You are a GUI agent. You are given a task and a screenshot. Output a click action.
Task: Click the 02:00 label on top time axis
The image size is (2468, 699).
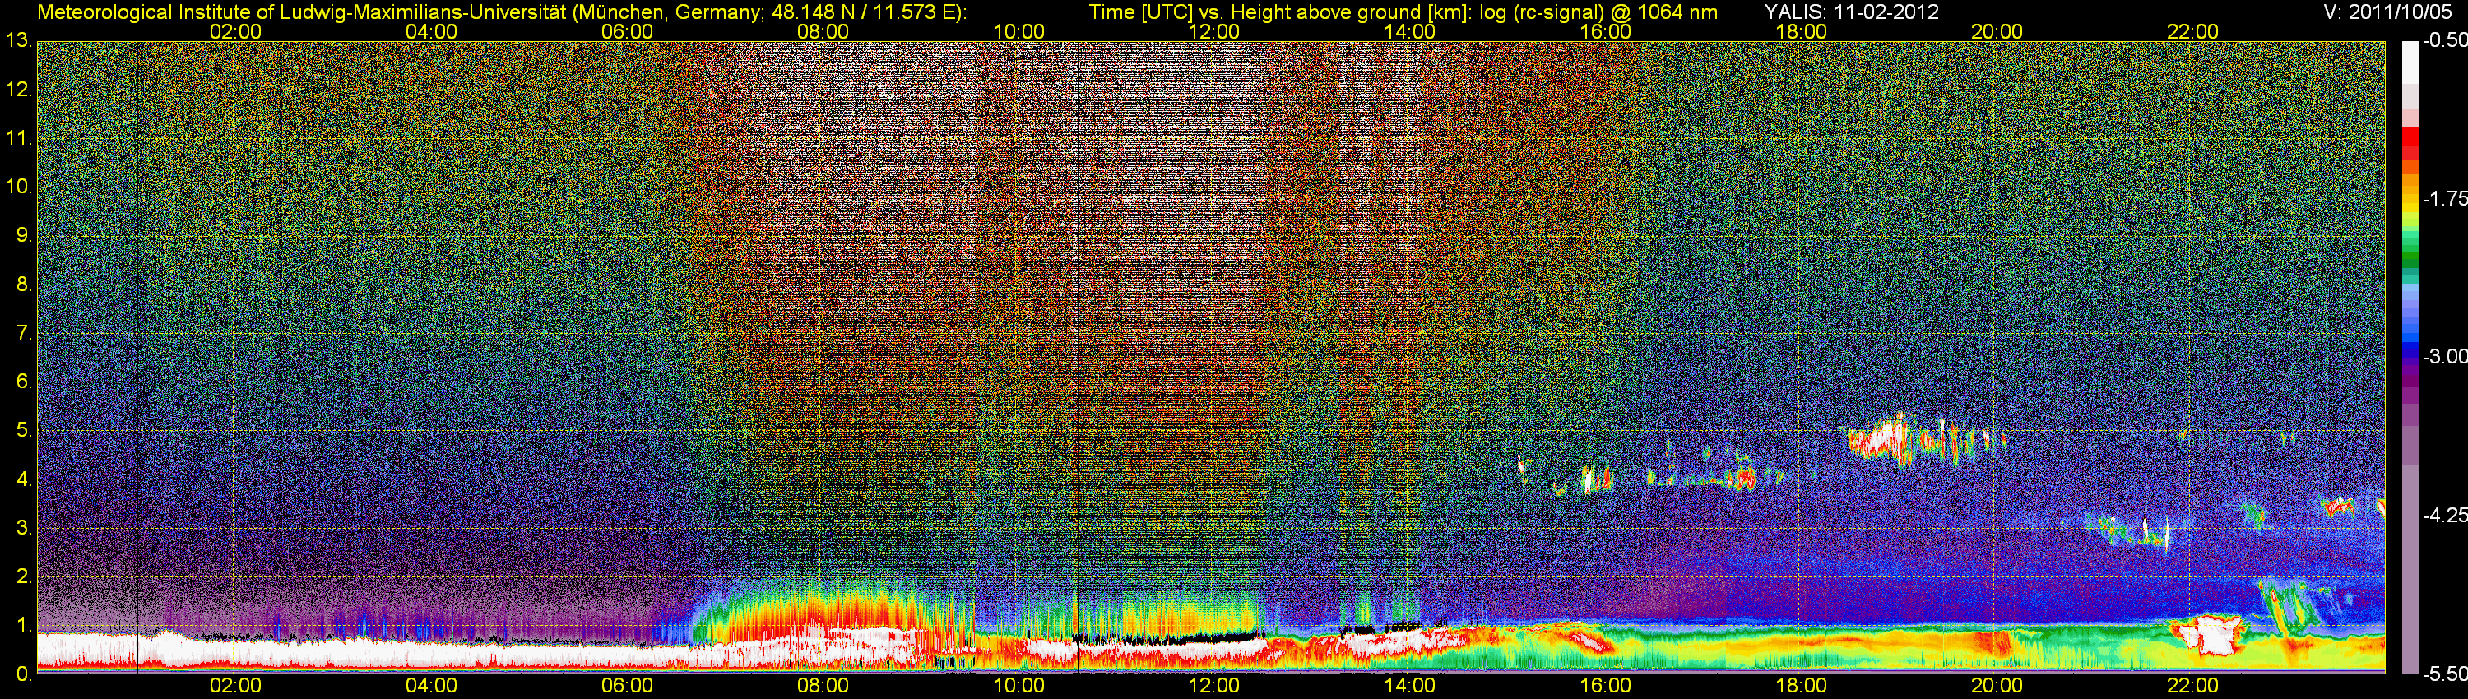pos(235,31)
